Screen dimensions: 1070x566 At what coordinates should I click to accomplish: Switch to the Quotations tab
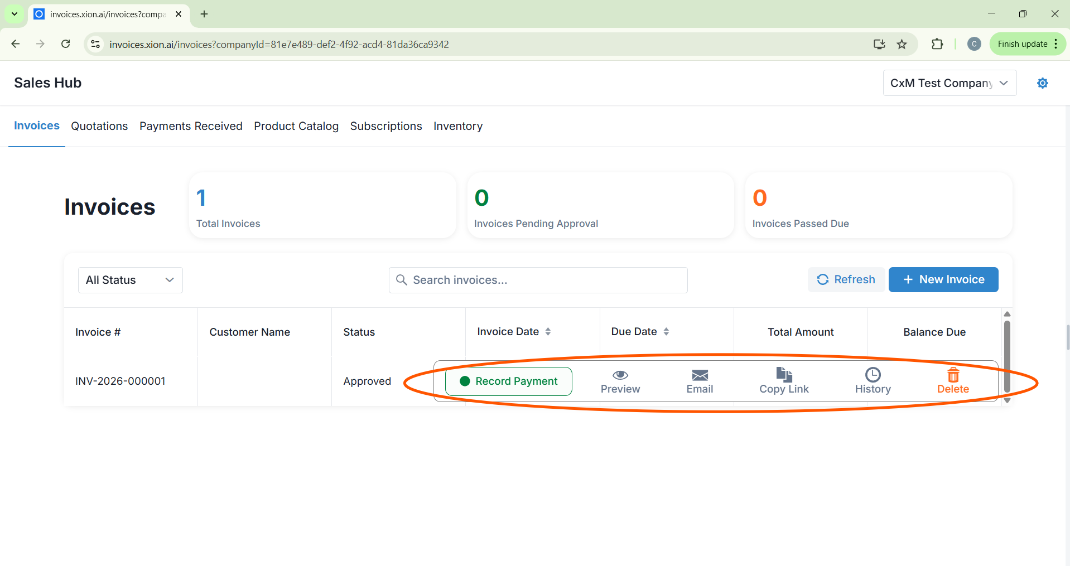coord(99,126)
